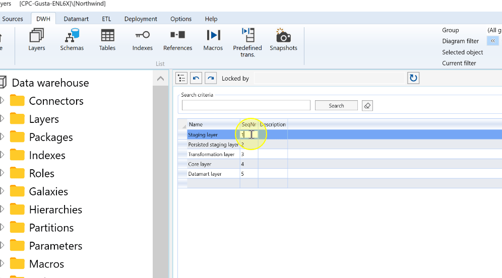Switch to the Options tab
Viewport: 502px width, 278px height.
pos(181,19)
